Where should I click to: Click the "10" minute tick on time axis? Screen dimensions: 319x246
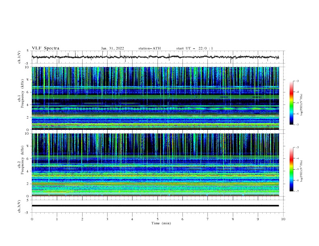[283, 219]
